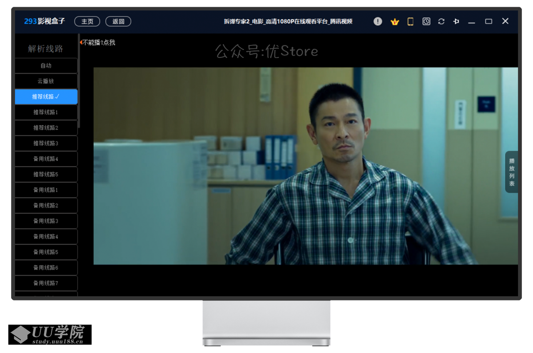This screenshot has width=533, height=353.
Task: Maximize the 293影视盒子 window
Action: (489, 21)
